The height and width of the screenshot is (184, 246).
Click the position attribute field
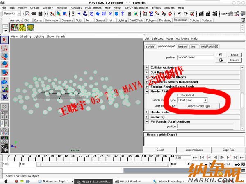pyautogui.click(x=205, y=126)
